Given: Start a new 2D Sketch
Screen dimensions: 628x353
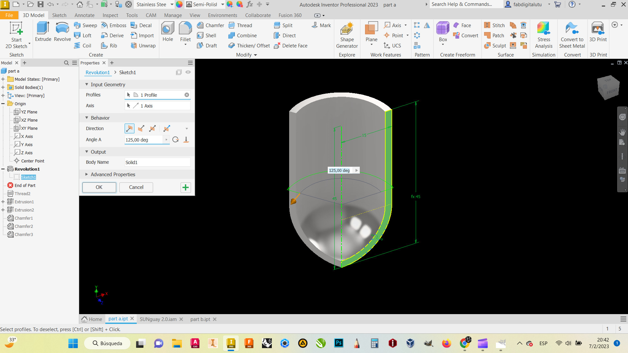Looking at the screenshot, I should [16, 35].
